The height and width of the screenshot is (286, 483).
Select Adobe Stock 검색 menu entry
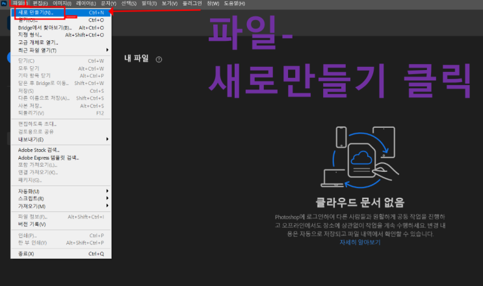[x=61, y=150]
